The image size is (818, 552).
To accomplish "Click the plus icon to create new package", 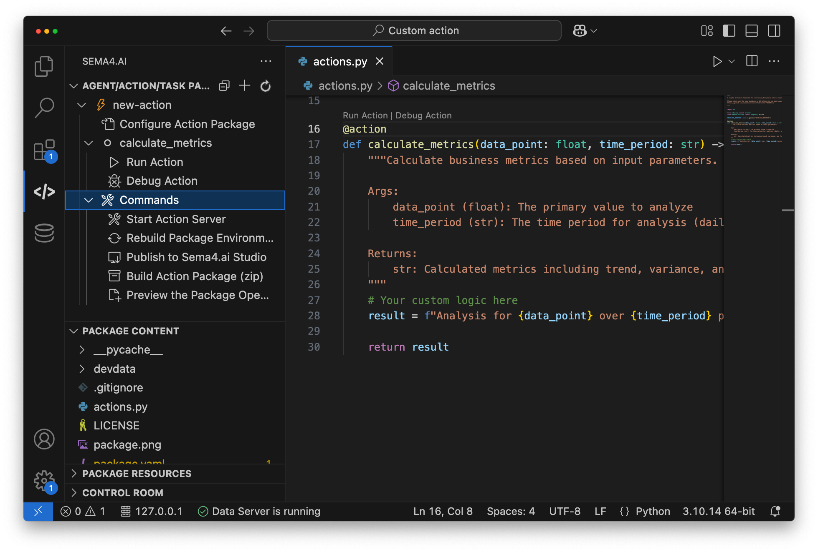I will coord(245,85).
